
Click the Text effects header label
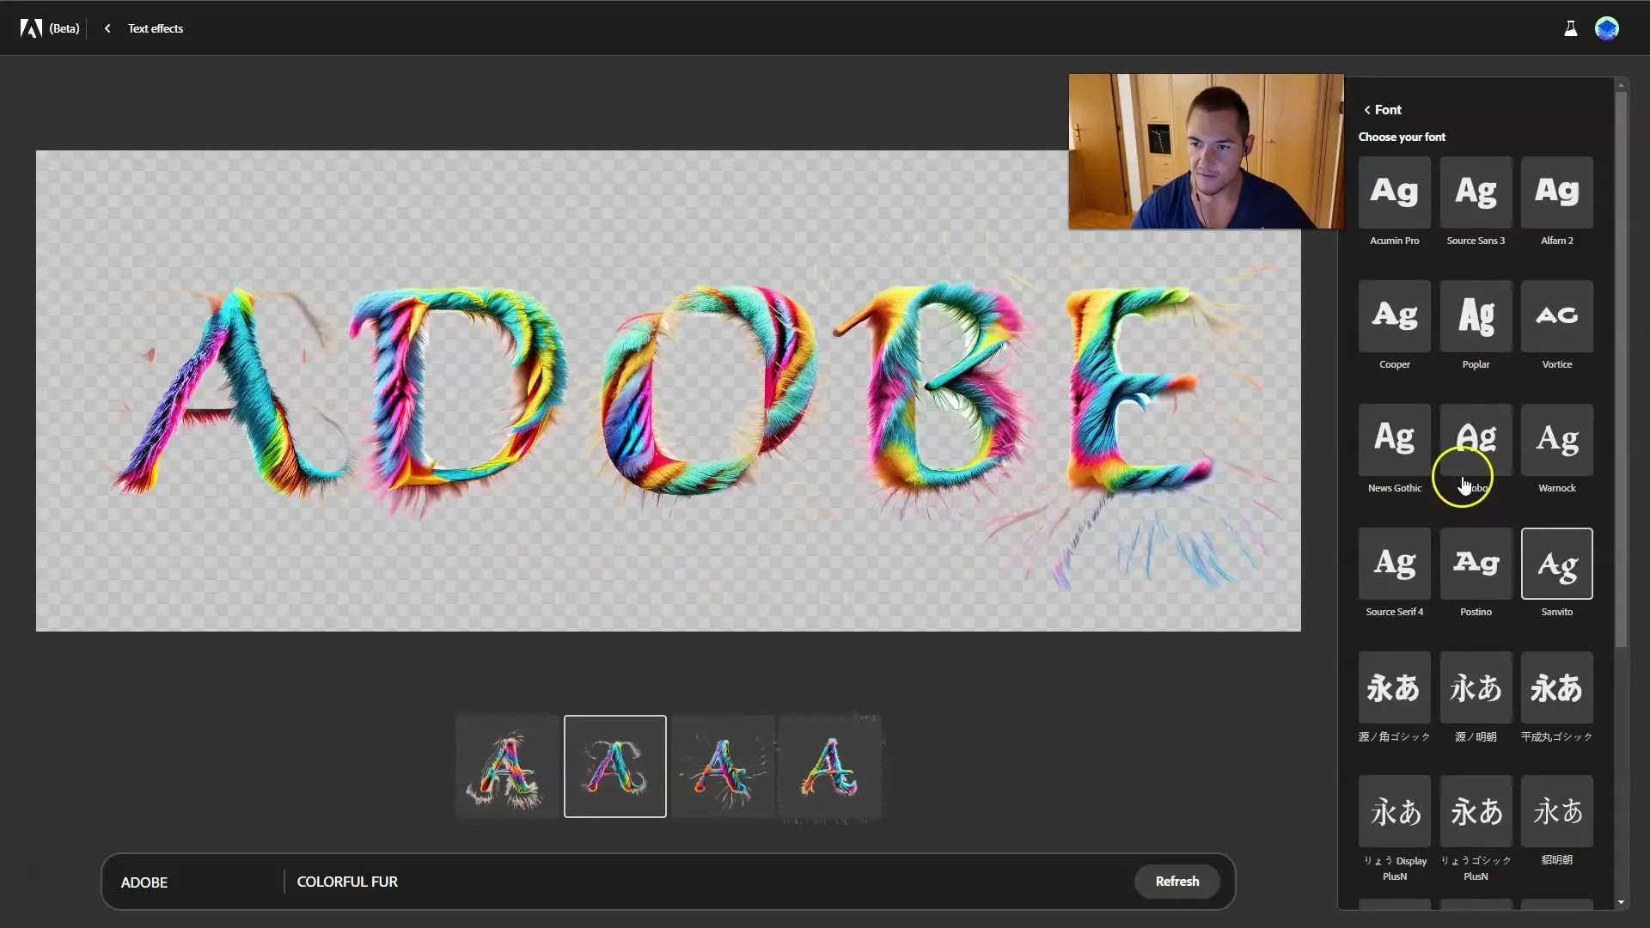pyautogui.click(x=156, y=28)
